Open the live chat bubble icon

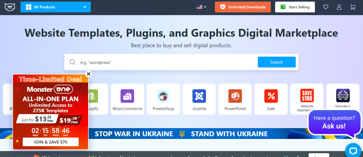pyautogui.click(x=354, y=151)
